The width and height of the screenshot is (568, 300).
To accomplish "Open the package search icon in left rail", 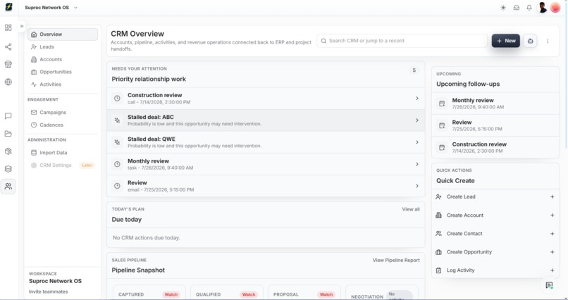I will 8,151.
